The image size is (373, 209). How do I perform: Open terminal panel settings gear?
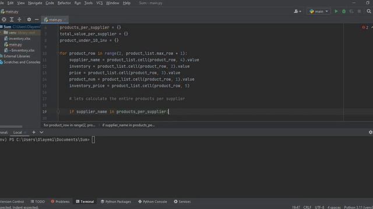pos(371,132)
